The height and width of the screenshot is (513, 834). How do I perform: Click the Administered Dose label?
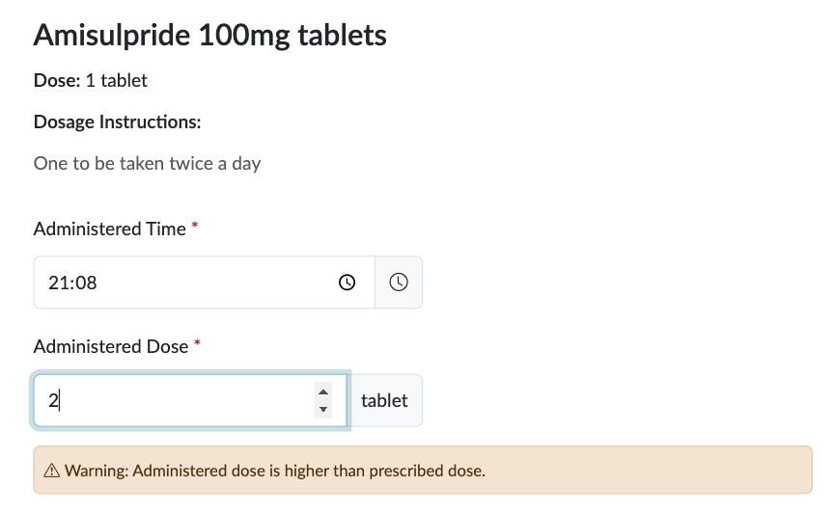click(x=111, y=346)
